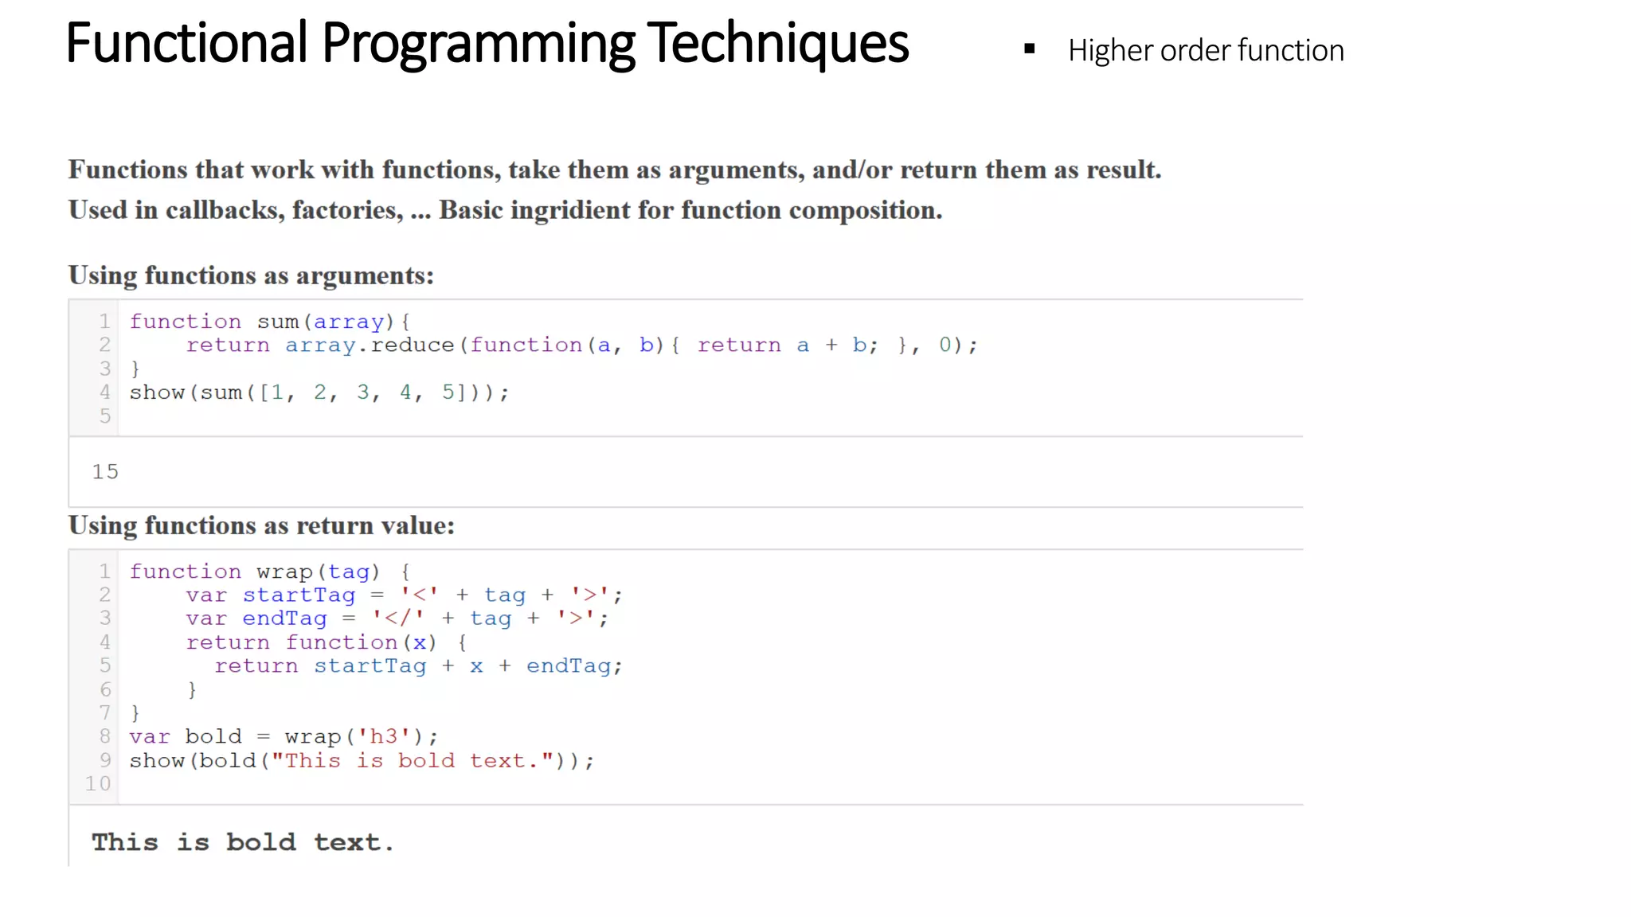The width and height of the screenshot is (1631, 917).
Task: Click the "var bold = wrap('h3');" line
Action: click(283, 736)
